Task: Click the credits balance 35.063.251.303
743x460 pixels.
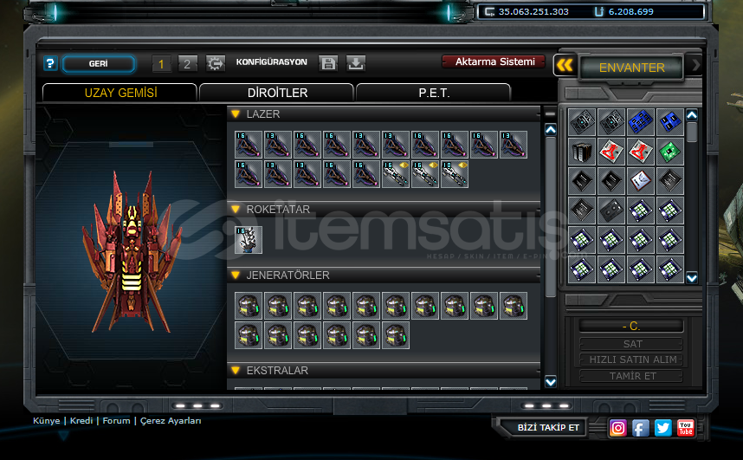Action: coord(533,12)
